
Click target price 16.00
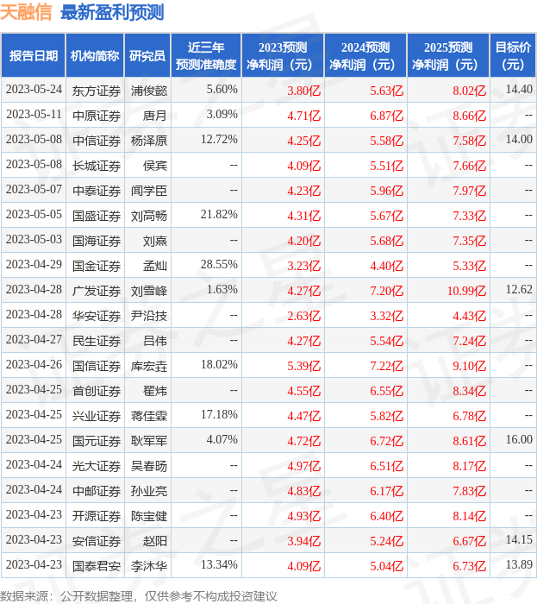click(519, 440)
